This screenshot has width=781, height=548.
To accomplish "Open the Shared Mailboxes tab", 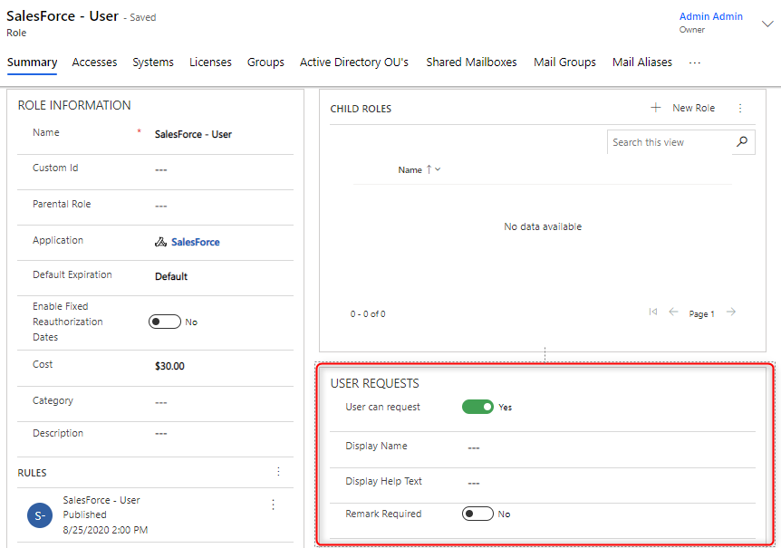I will pyautogui.click(x=471, y=62).
